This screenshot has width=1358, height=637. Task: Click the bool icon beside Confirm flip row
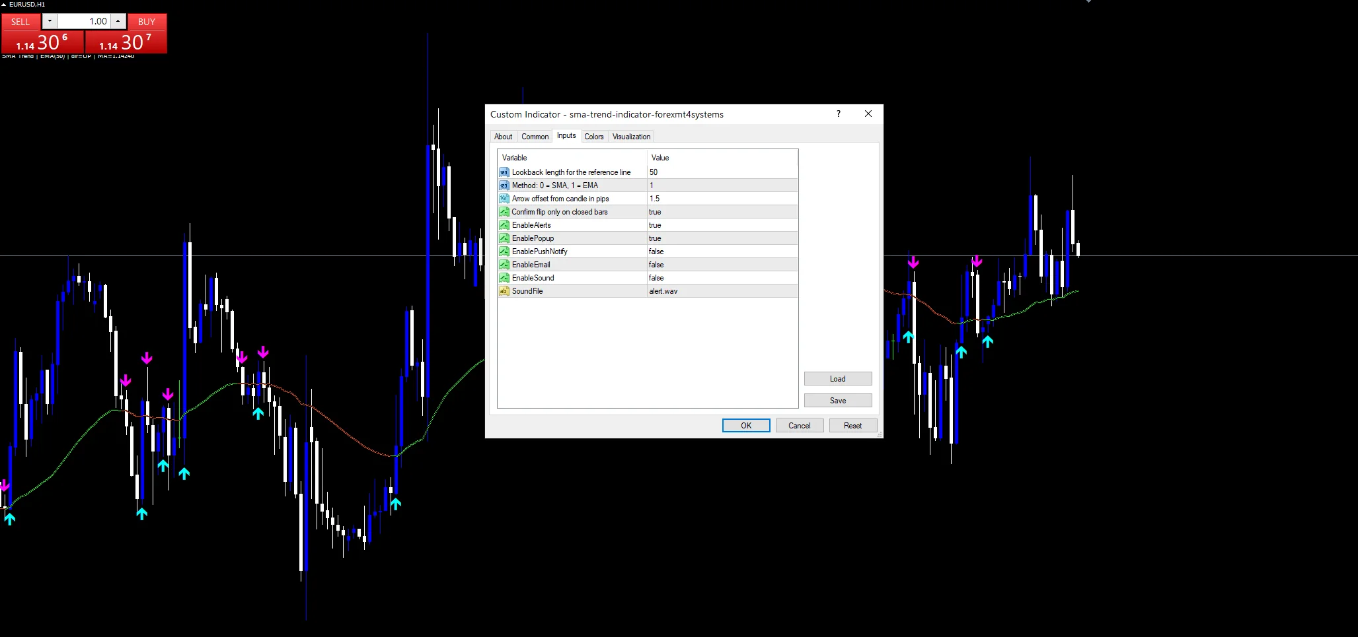(x=504, y=212)
